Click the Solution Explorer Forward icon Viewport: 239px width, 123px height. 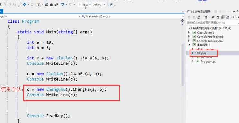[194, 17]
